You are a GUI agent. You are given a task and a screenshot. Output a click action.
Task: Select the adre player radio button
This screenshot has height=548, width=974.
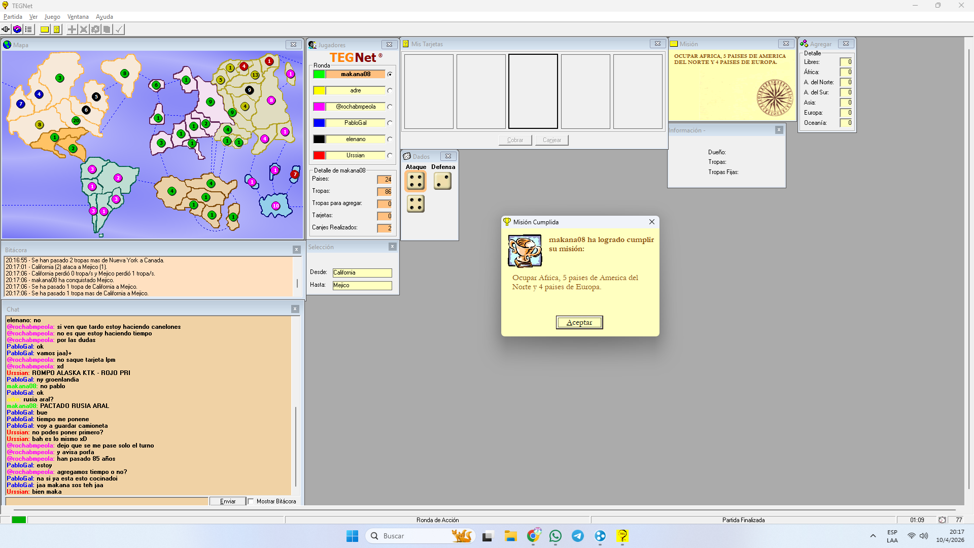390,91
